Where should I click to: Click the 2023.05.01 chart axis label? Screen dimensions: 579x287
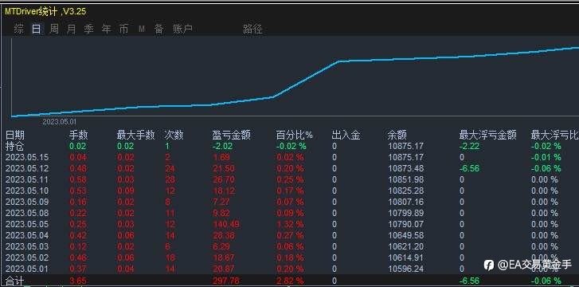tap(60, 122)
